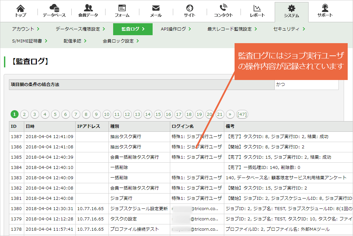Click the ID column header
This screenshot has width=353, height=236.
click(17, 126)
